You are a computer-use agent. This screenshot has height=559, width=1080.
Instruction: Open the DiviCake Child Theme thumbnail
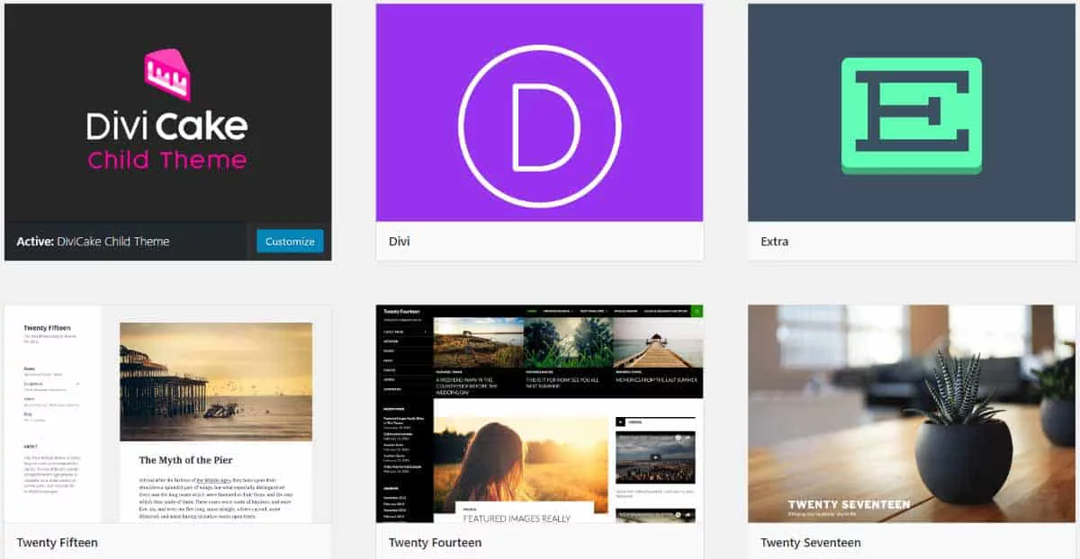[x=168, y=112]
